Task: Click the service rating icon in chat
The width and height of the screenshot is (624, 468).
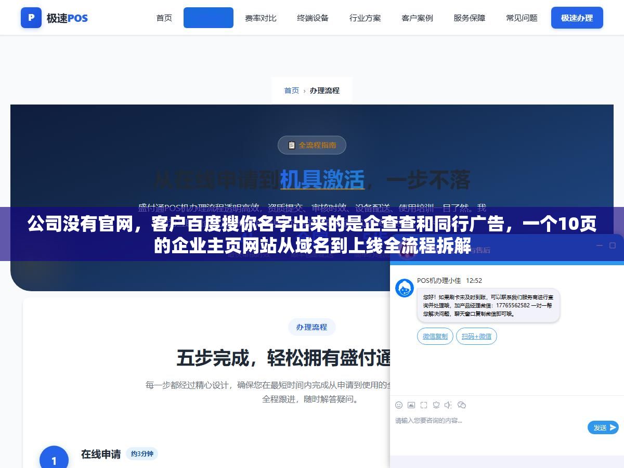Action: [x=436, y=405]
